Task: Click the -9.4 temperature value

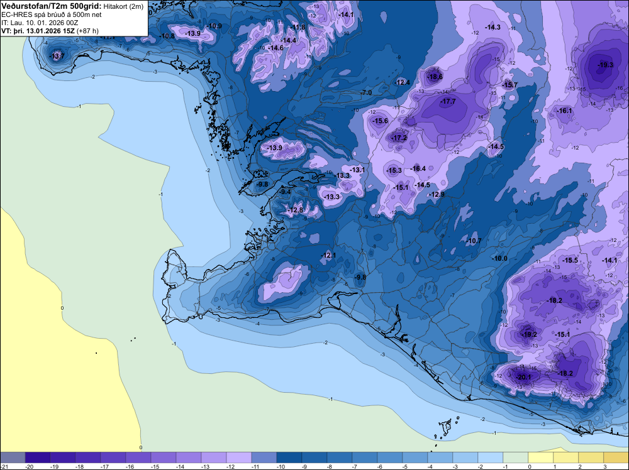Action: click(285, 192)
